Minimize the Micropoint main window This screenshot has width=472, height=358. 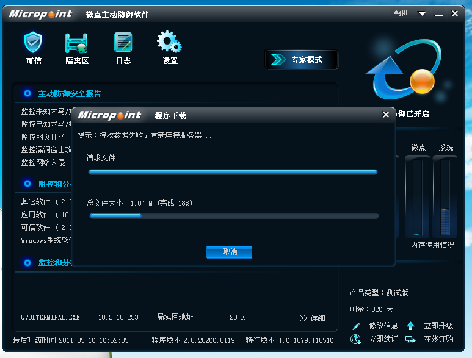(x=439, y=14)
